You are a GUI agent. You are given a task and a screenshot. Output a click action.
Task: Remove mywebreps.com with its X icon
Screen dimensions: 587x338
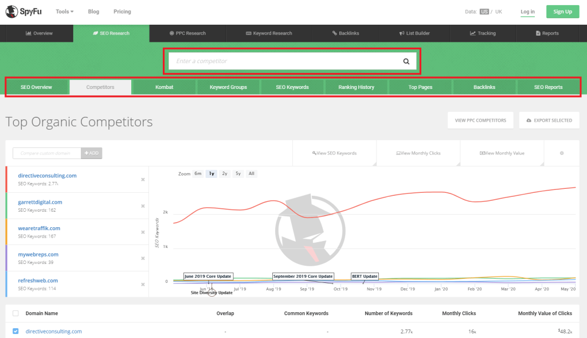click(x=143, y=258)
